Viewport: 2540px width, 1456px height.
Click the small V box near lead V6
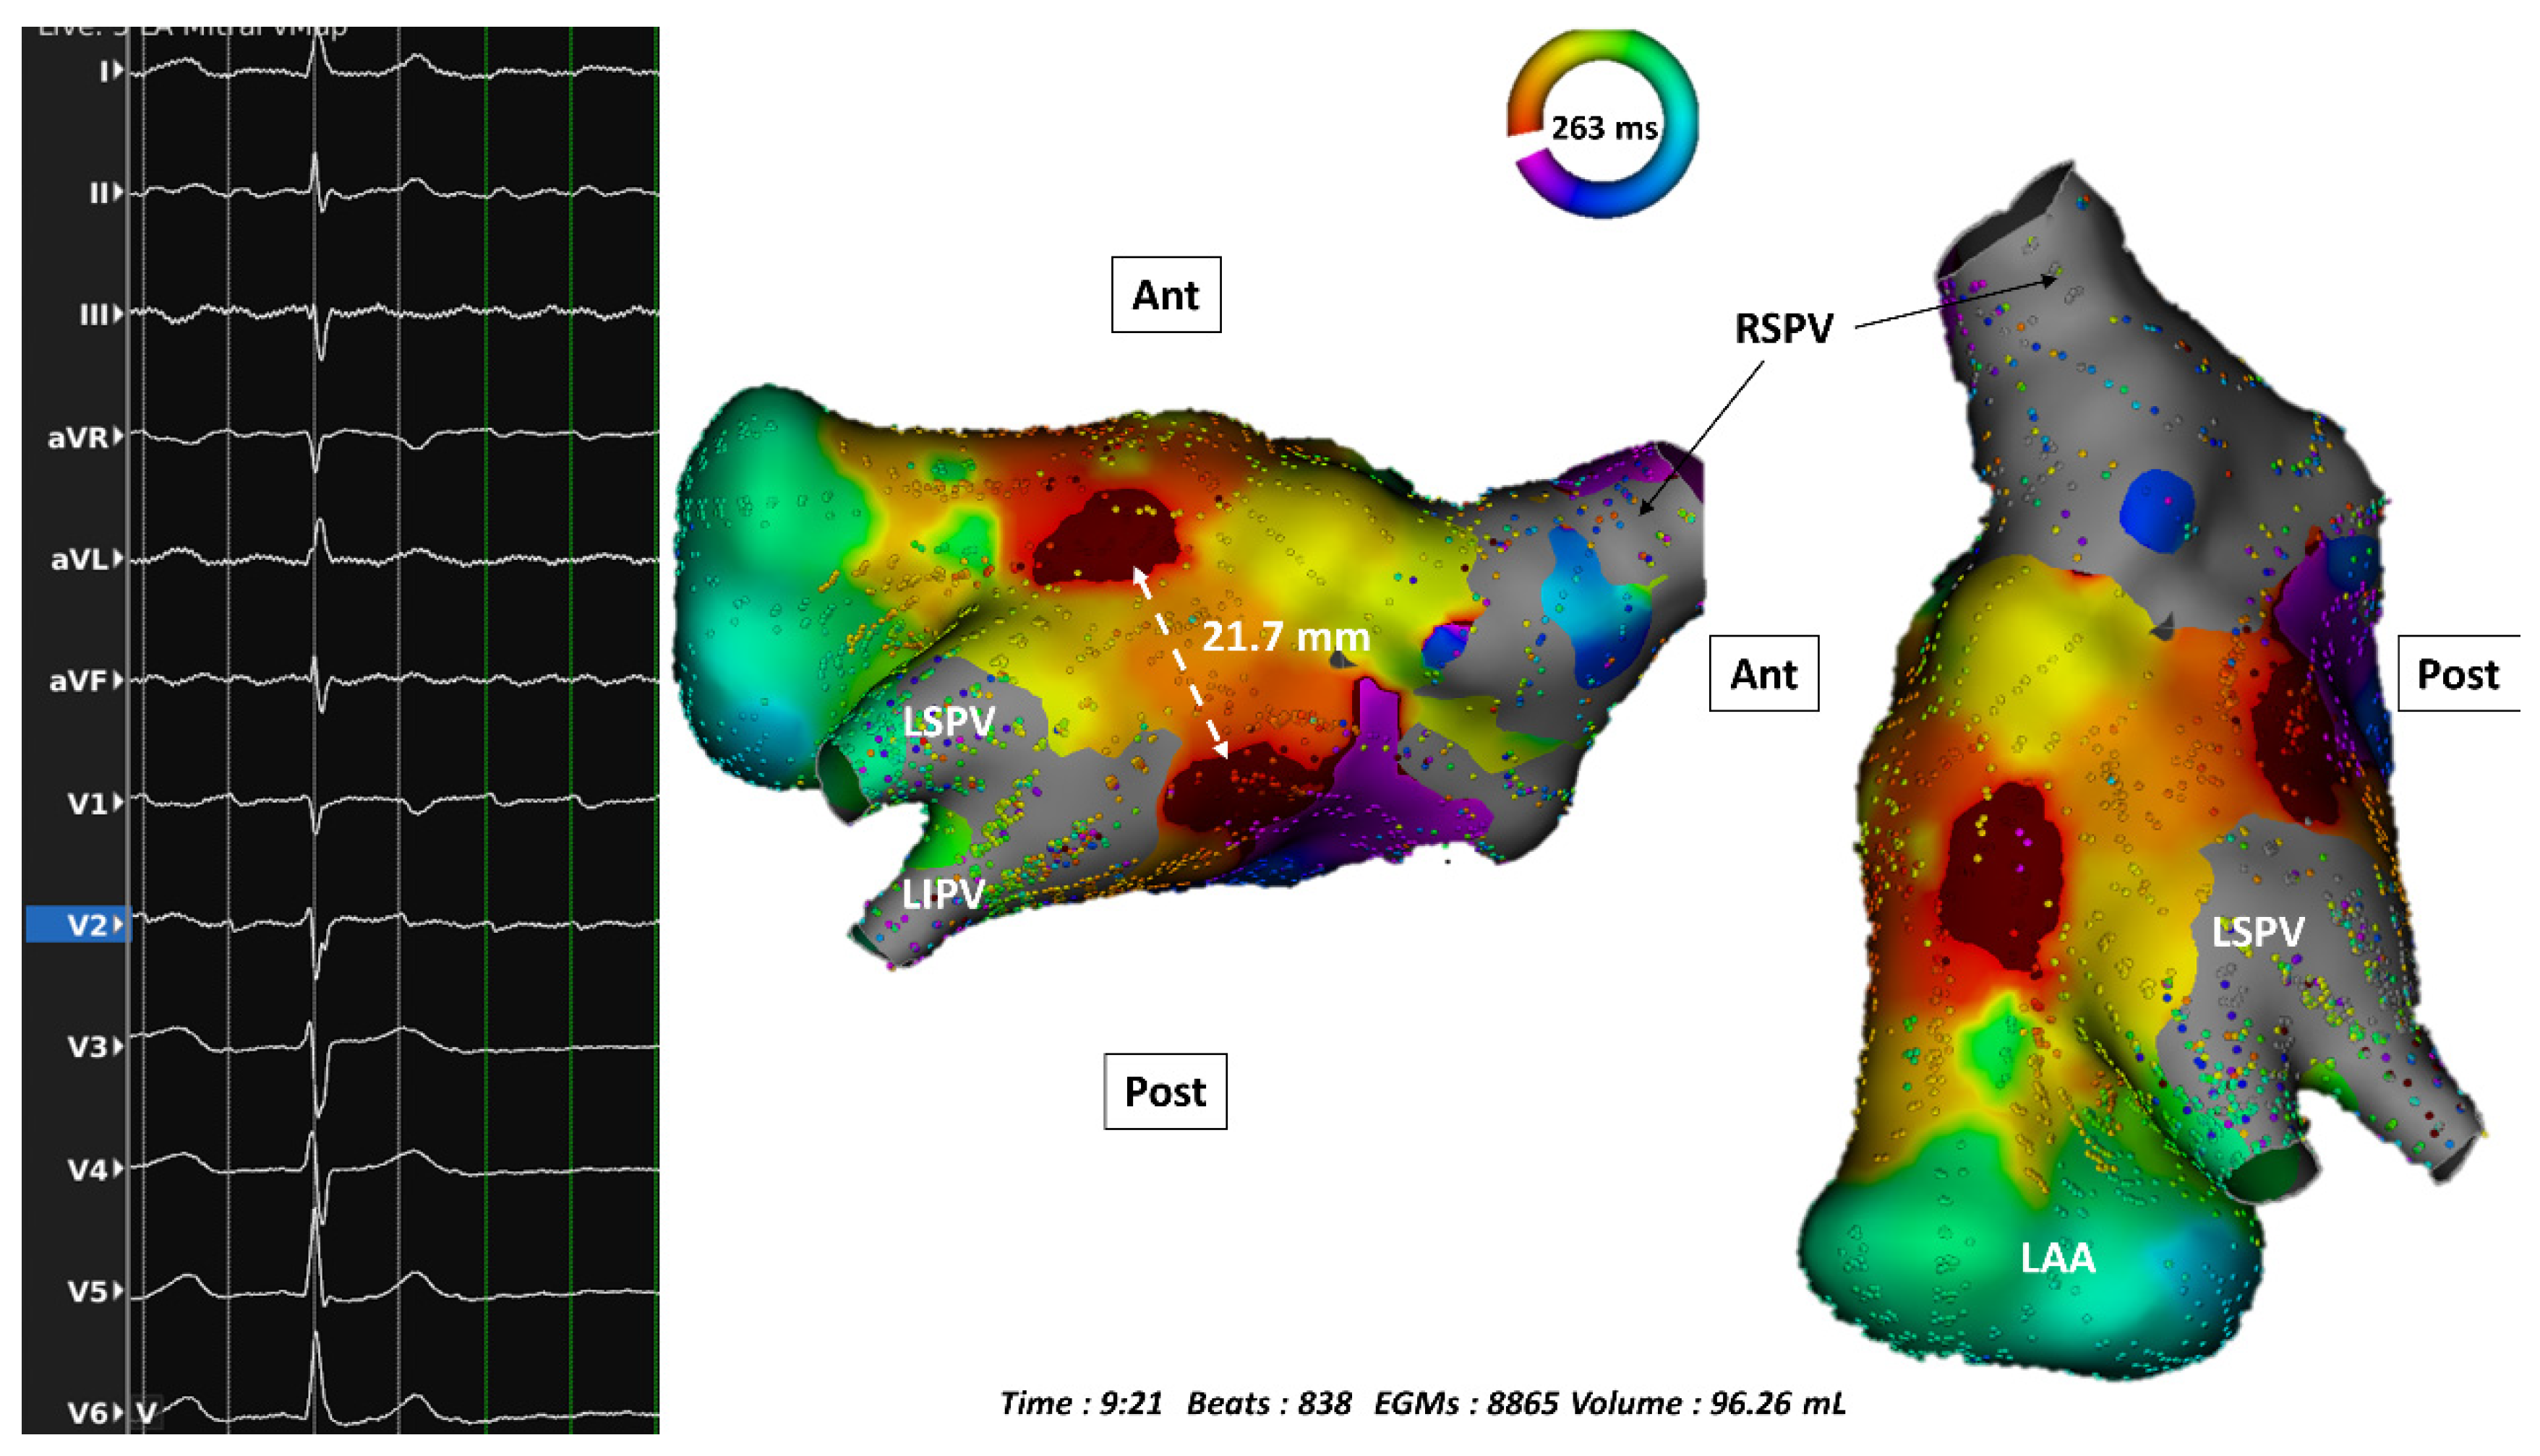[147, 1413]
